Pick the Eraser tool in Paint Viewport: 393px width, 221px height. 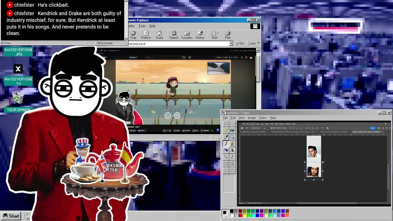click(x=226, y=130)
